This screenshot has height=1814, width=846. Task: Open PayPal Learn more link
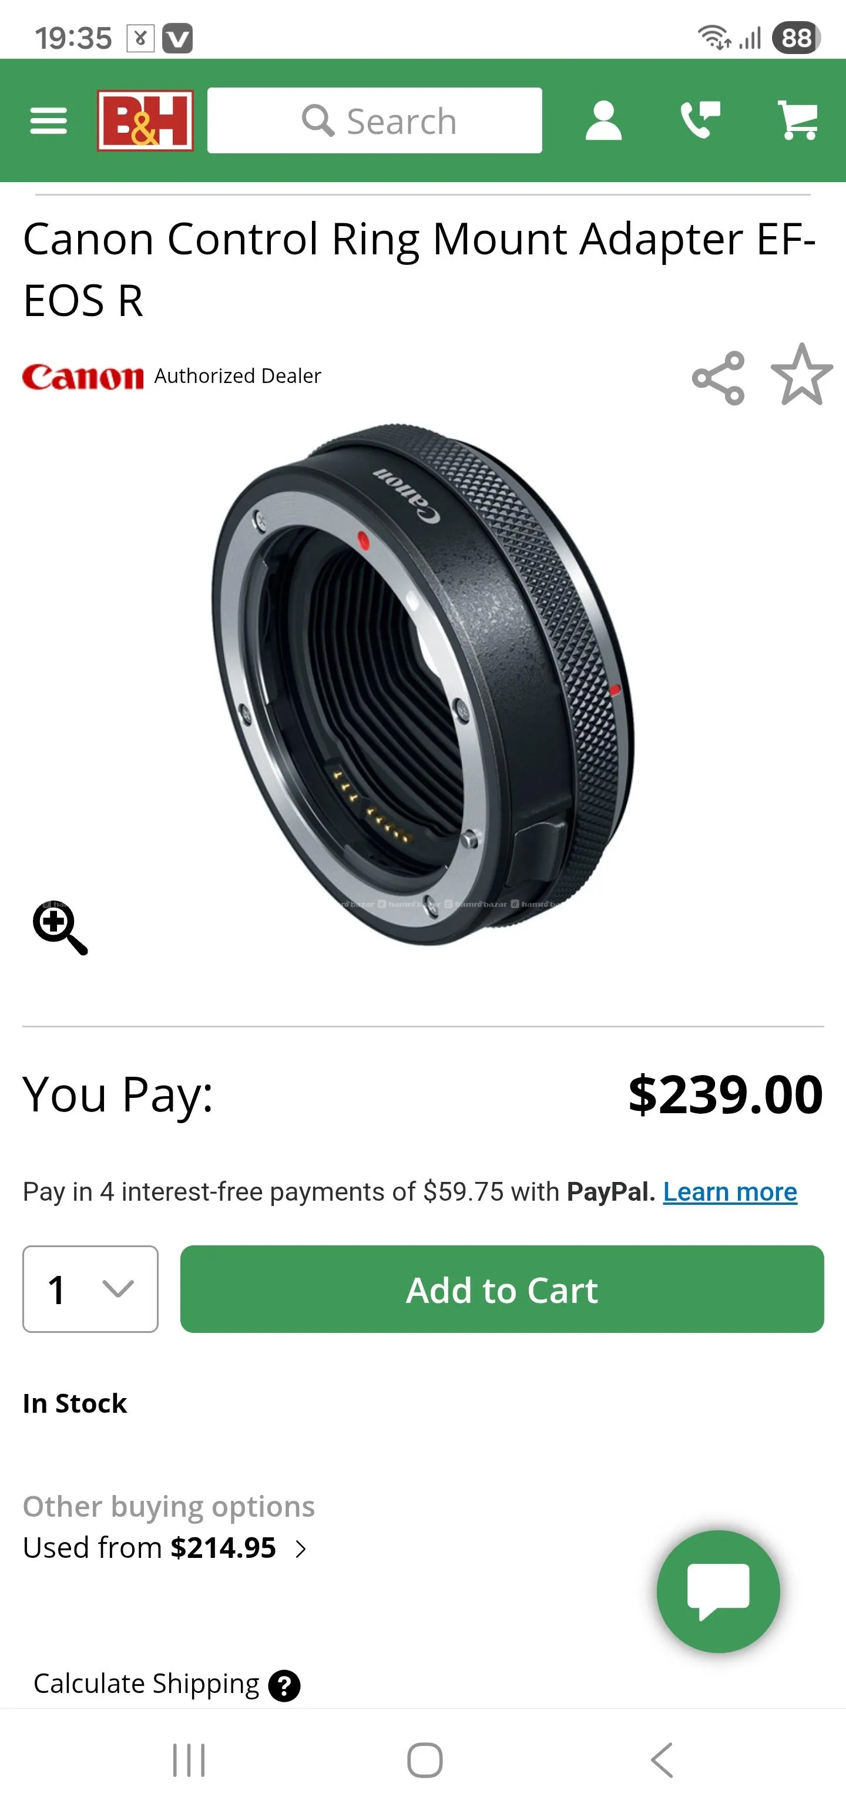coord(730,1191)
